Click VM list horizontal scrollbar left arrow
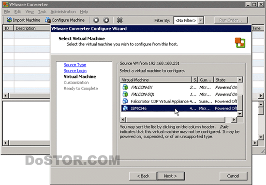This screenshot has width=266, height=185. pyautogui.click(x=123, y=120)
